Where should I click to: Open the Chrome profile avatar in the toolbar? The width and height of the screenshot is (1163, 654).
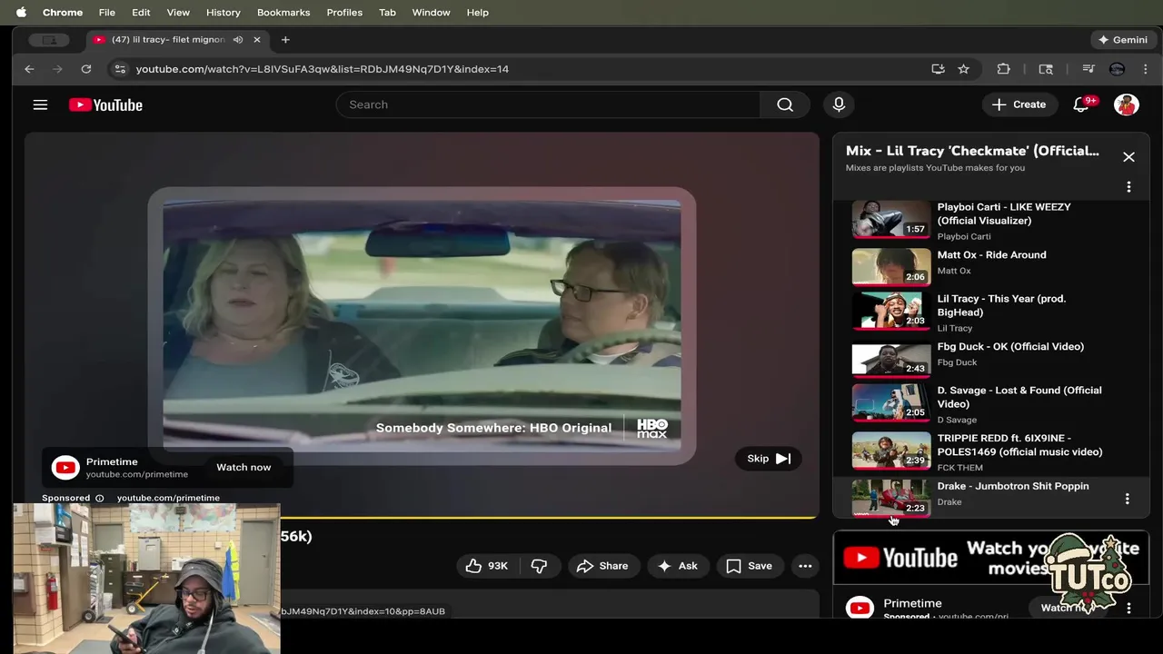[x=1118, y=69]
